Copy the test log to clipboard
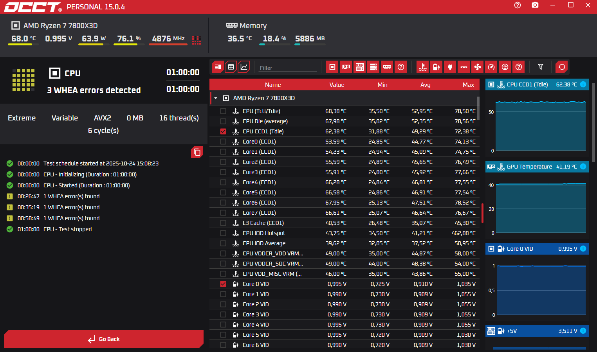This screenshot has height=352, width=597. click(197, 152)
